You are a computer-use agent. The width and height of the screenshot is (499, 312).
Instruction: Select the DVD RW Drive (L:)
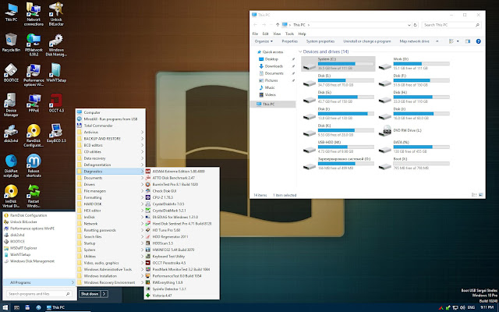point(414,130)
